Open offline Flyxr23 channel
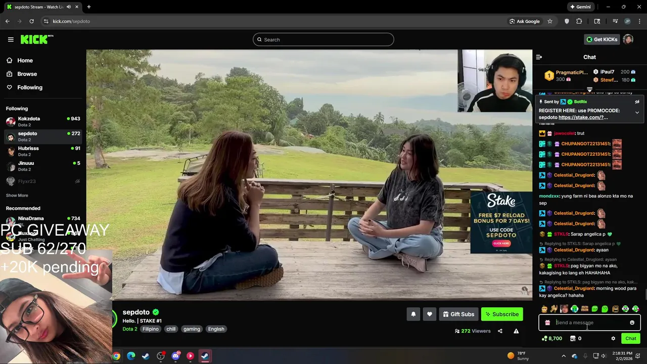The image size is (647, 364). 43,181
